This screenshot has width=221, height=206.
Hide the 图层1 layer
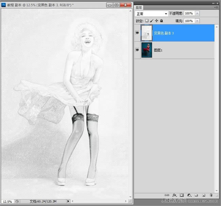137,50
